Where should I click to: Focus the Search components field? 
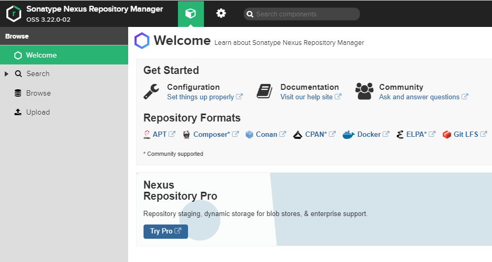pos(302,14)
